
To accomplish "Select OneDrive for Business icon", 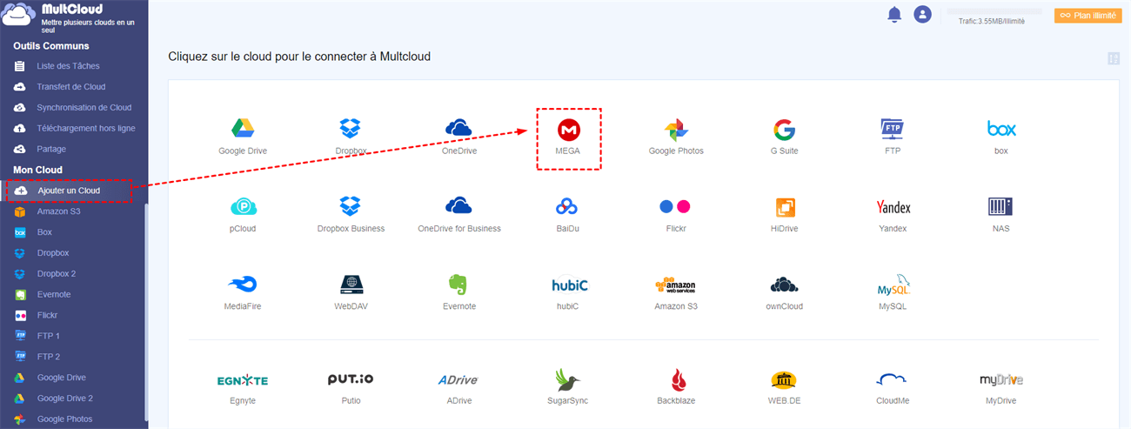I will (x=458, y=206).
